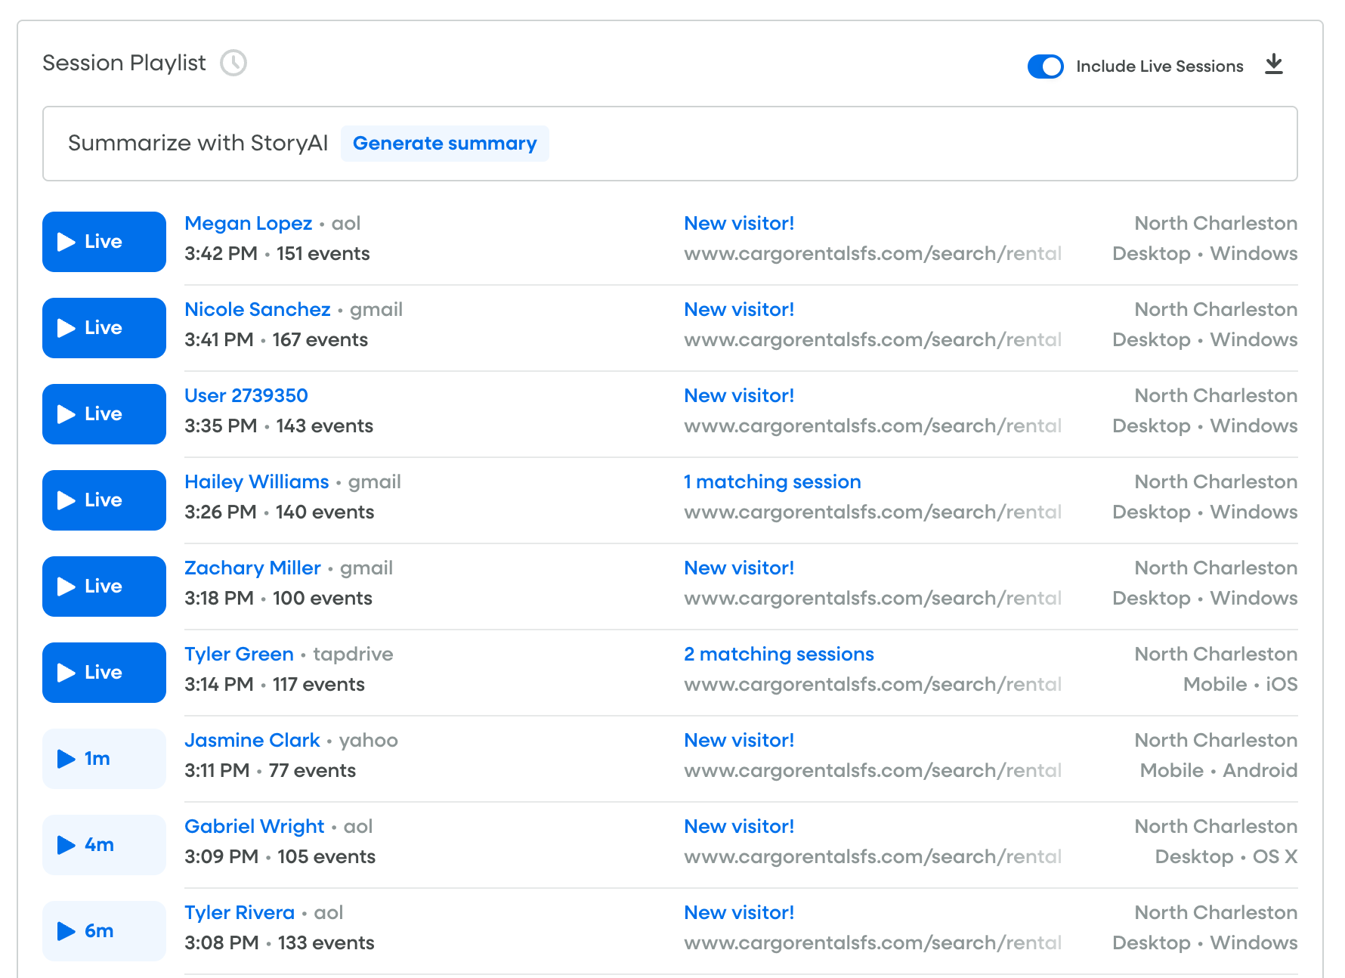The image size is (1345, 978).
Task: Play Tyler Green's live session
Action: (x=104, y=673)
